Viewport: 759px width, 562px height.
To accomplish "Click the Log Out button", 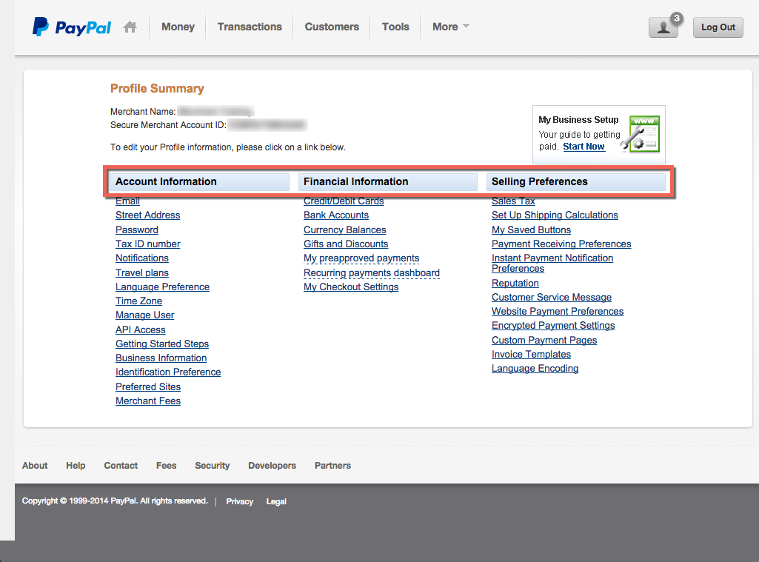I will (718, 27).
